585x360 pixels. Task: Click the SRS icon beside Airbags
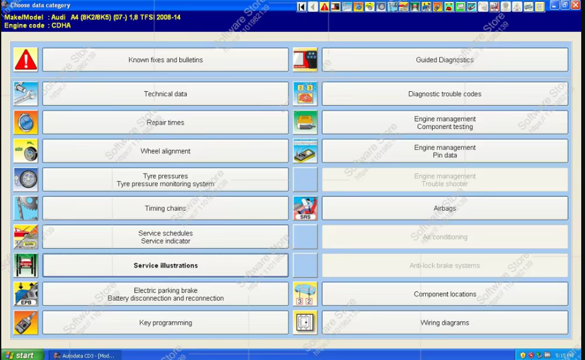tap(305, 208)
